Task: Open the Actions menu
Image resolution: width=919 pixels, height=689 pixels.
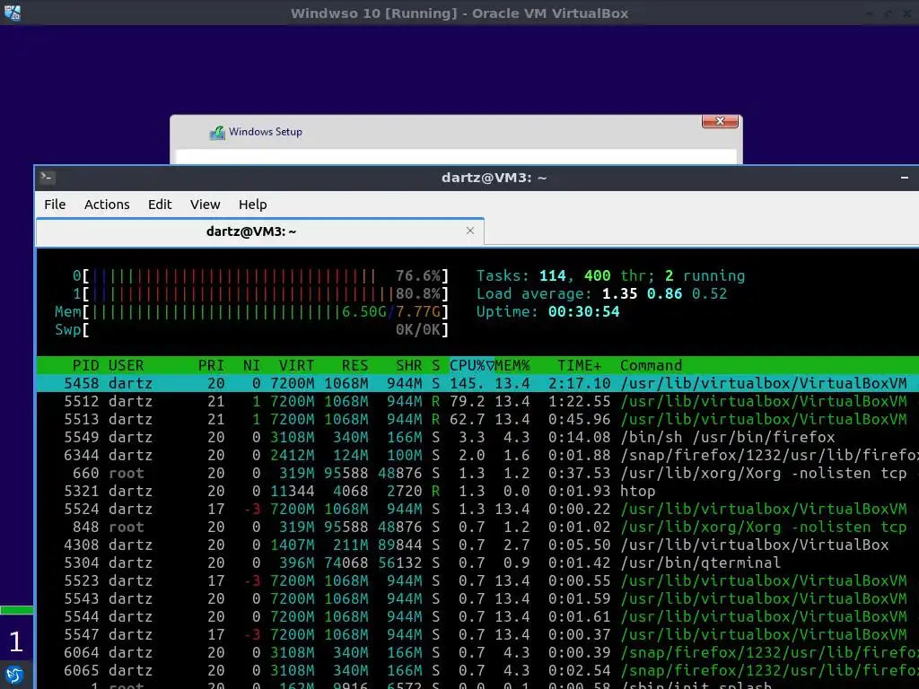Action: [107, 205]
